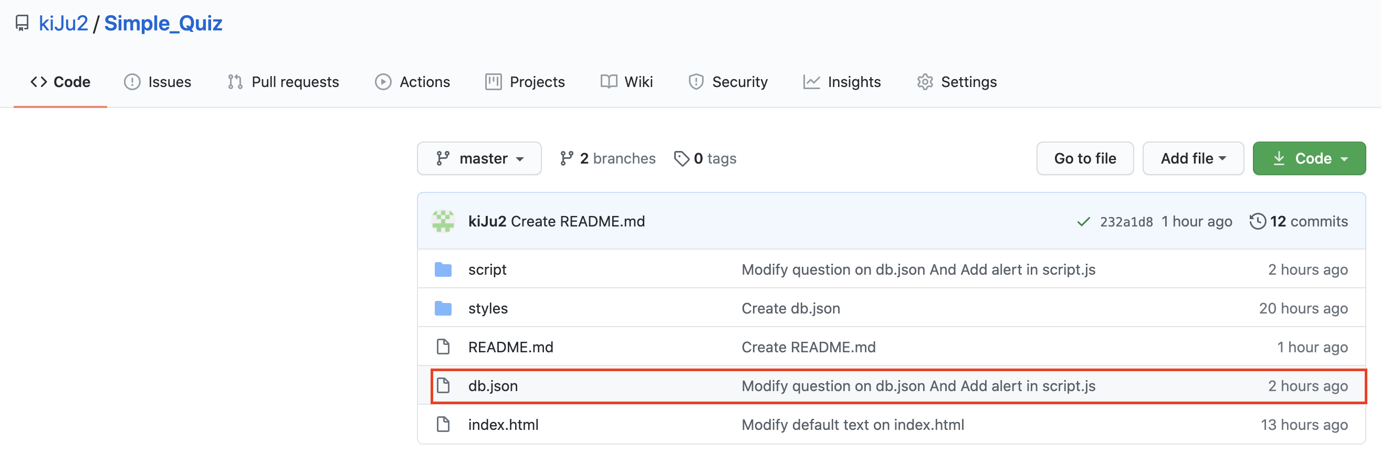This screenshot has height=454, width=1381.
Task: Click the Insights graph icon
Action: click(x=811, y=82)
